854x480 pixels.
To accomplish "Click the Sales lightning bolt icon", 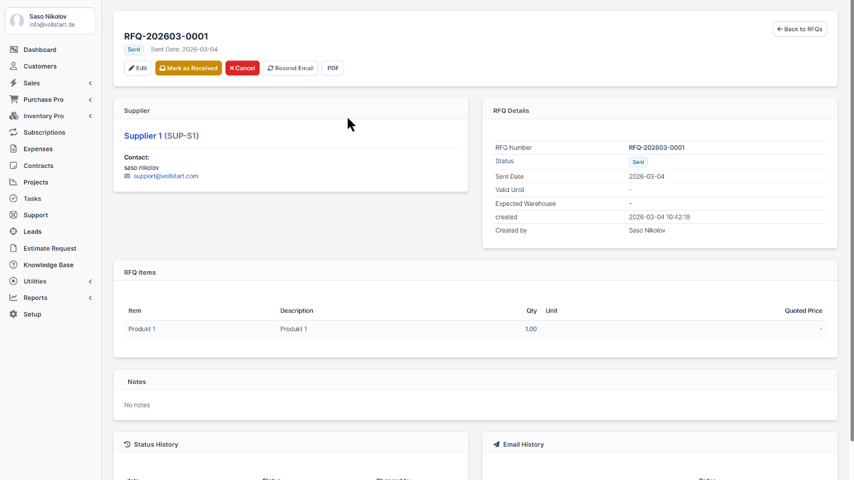I will (x=13, y=83).
